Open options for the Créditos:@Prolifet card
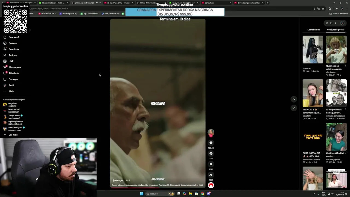350x197 pixels. 345,153
